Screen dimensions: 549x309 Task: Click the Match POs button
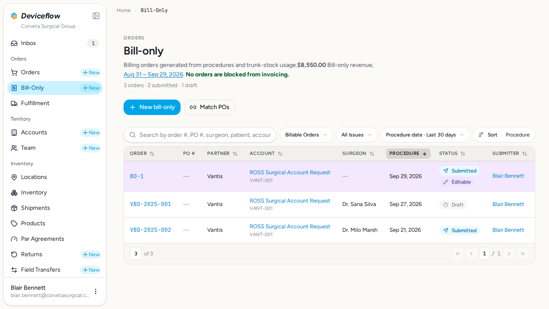pos(210,107)
